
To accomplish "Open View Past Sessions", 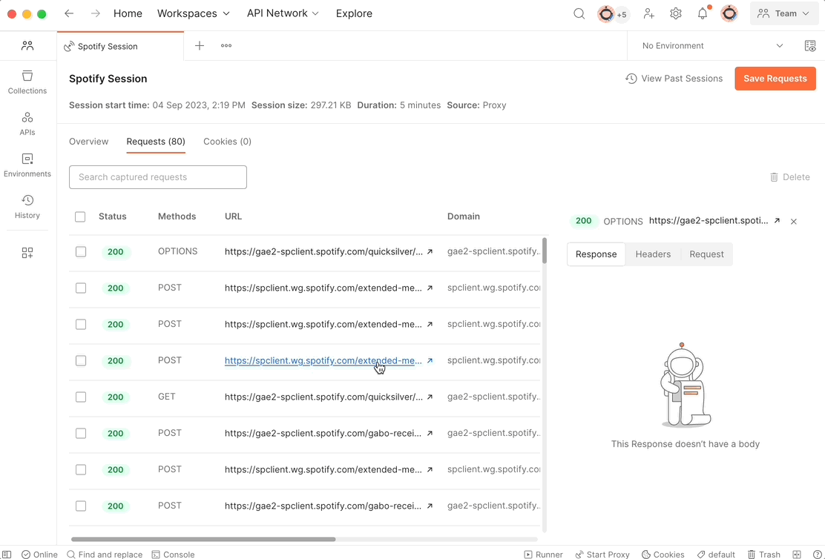I will point(674,79).
